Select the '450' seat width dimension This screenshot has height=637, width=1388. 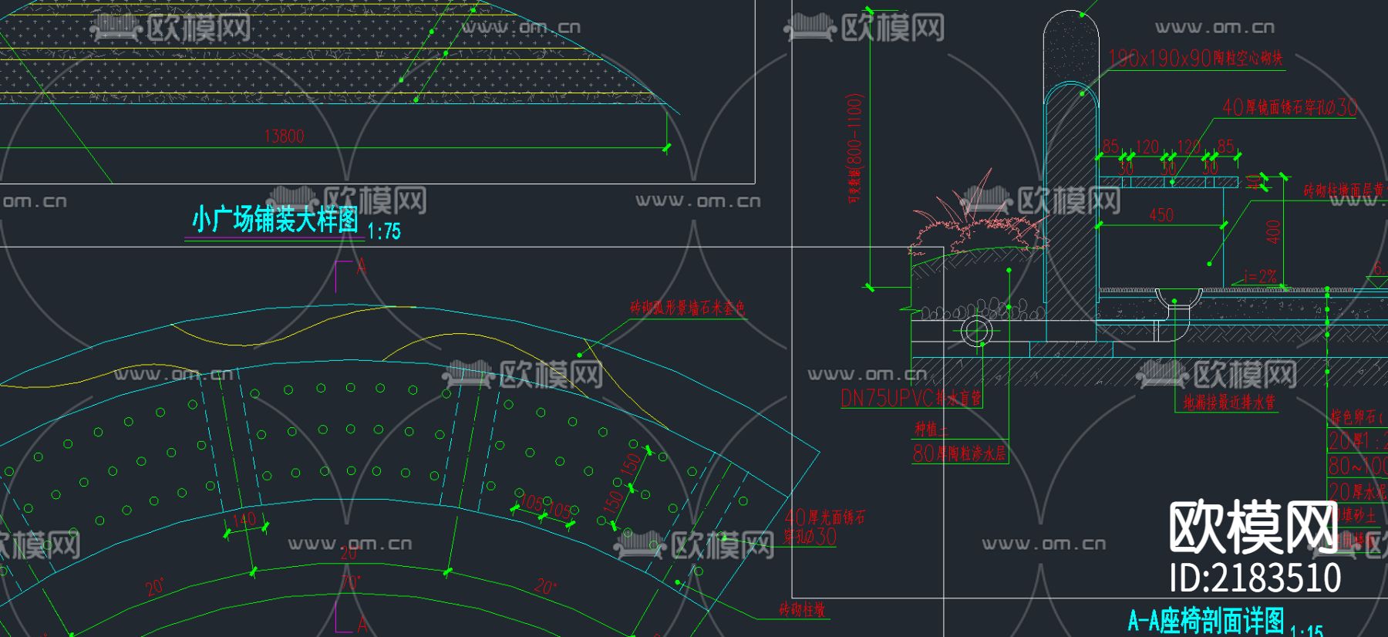pyautogui.click(x=1161, y=215)
